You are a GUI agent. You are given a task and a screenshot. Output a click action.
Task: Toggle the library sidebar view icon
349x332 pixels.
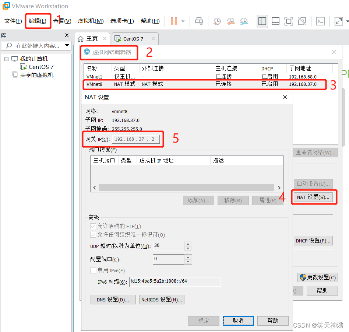pyautogui.click(x=262, y=21)
